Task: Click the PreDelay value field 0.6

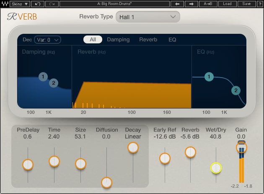Action: coord(28,136)
